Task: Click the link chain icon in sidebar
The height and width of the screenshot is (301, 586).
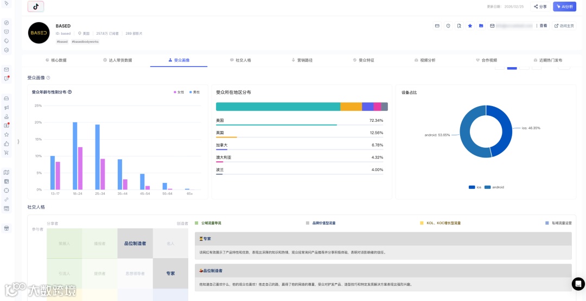Action: 7,200
